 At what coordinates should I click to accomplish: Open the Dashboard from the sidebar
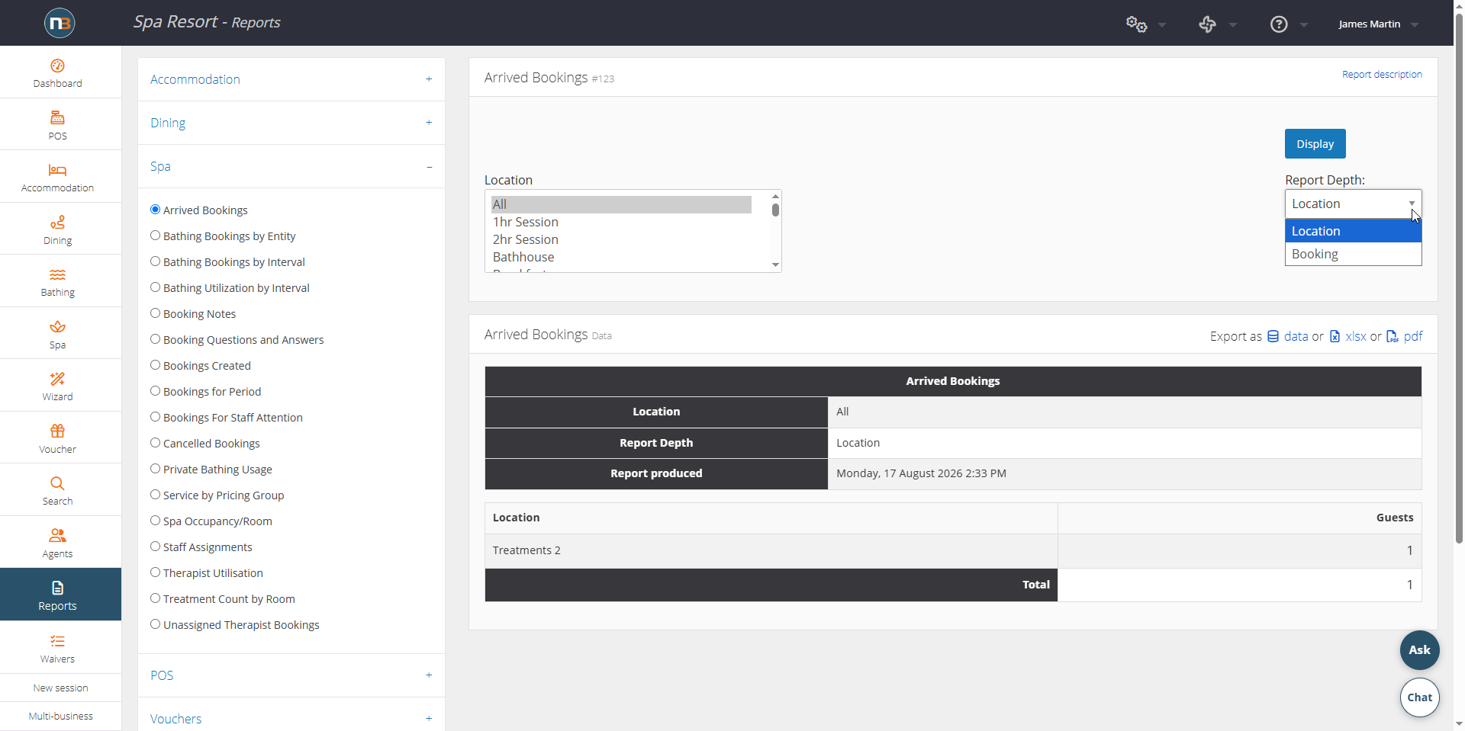(x=58, y=73)
